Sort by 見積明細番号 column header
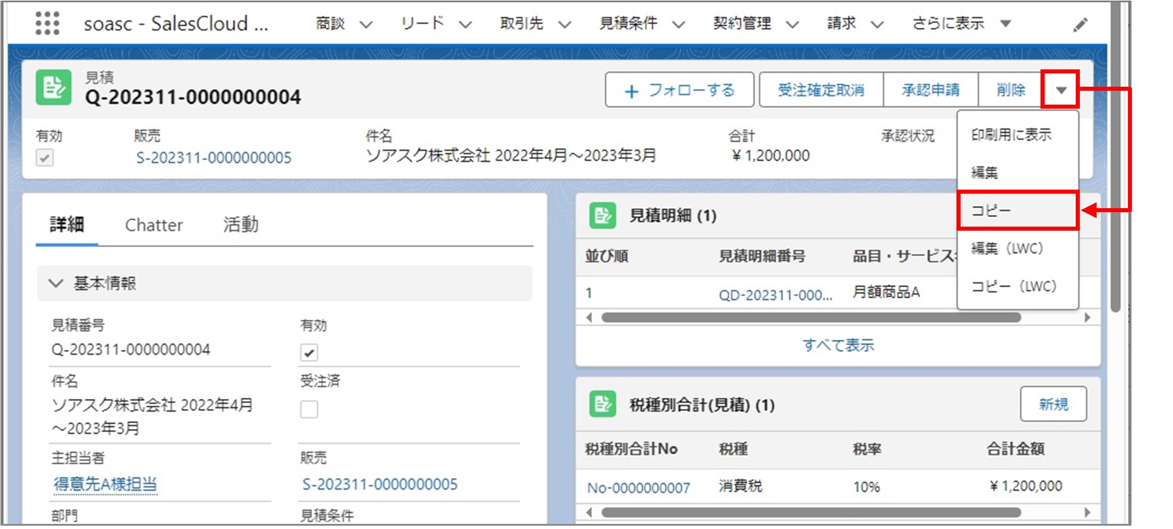This screenshot has width=1173, height=529. (x=762, y=256)
